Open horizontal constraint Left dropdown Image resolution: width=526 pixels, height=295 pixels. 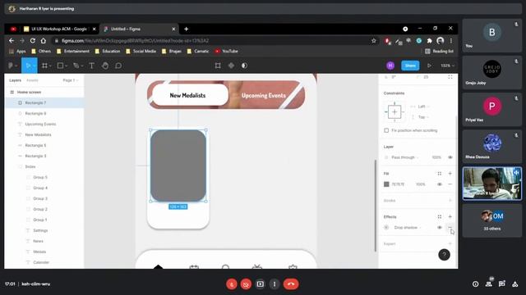tap(423, 107)
